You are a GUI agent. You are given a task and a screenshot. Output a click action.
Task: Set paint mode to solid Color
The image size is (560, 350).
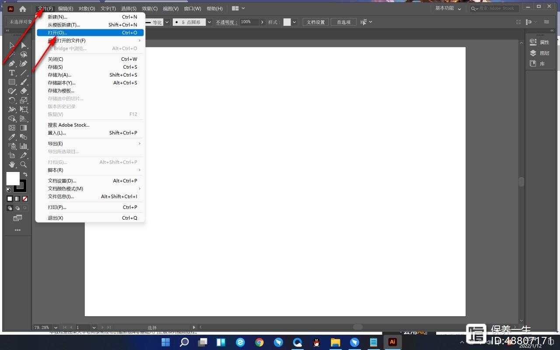point(10,199)
